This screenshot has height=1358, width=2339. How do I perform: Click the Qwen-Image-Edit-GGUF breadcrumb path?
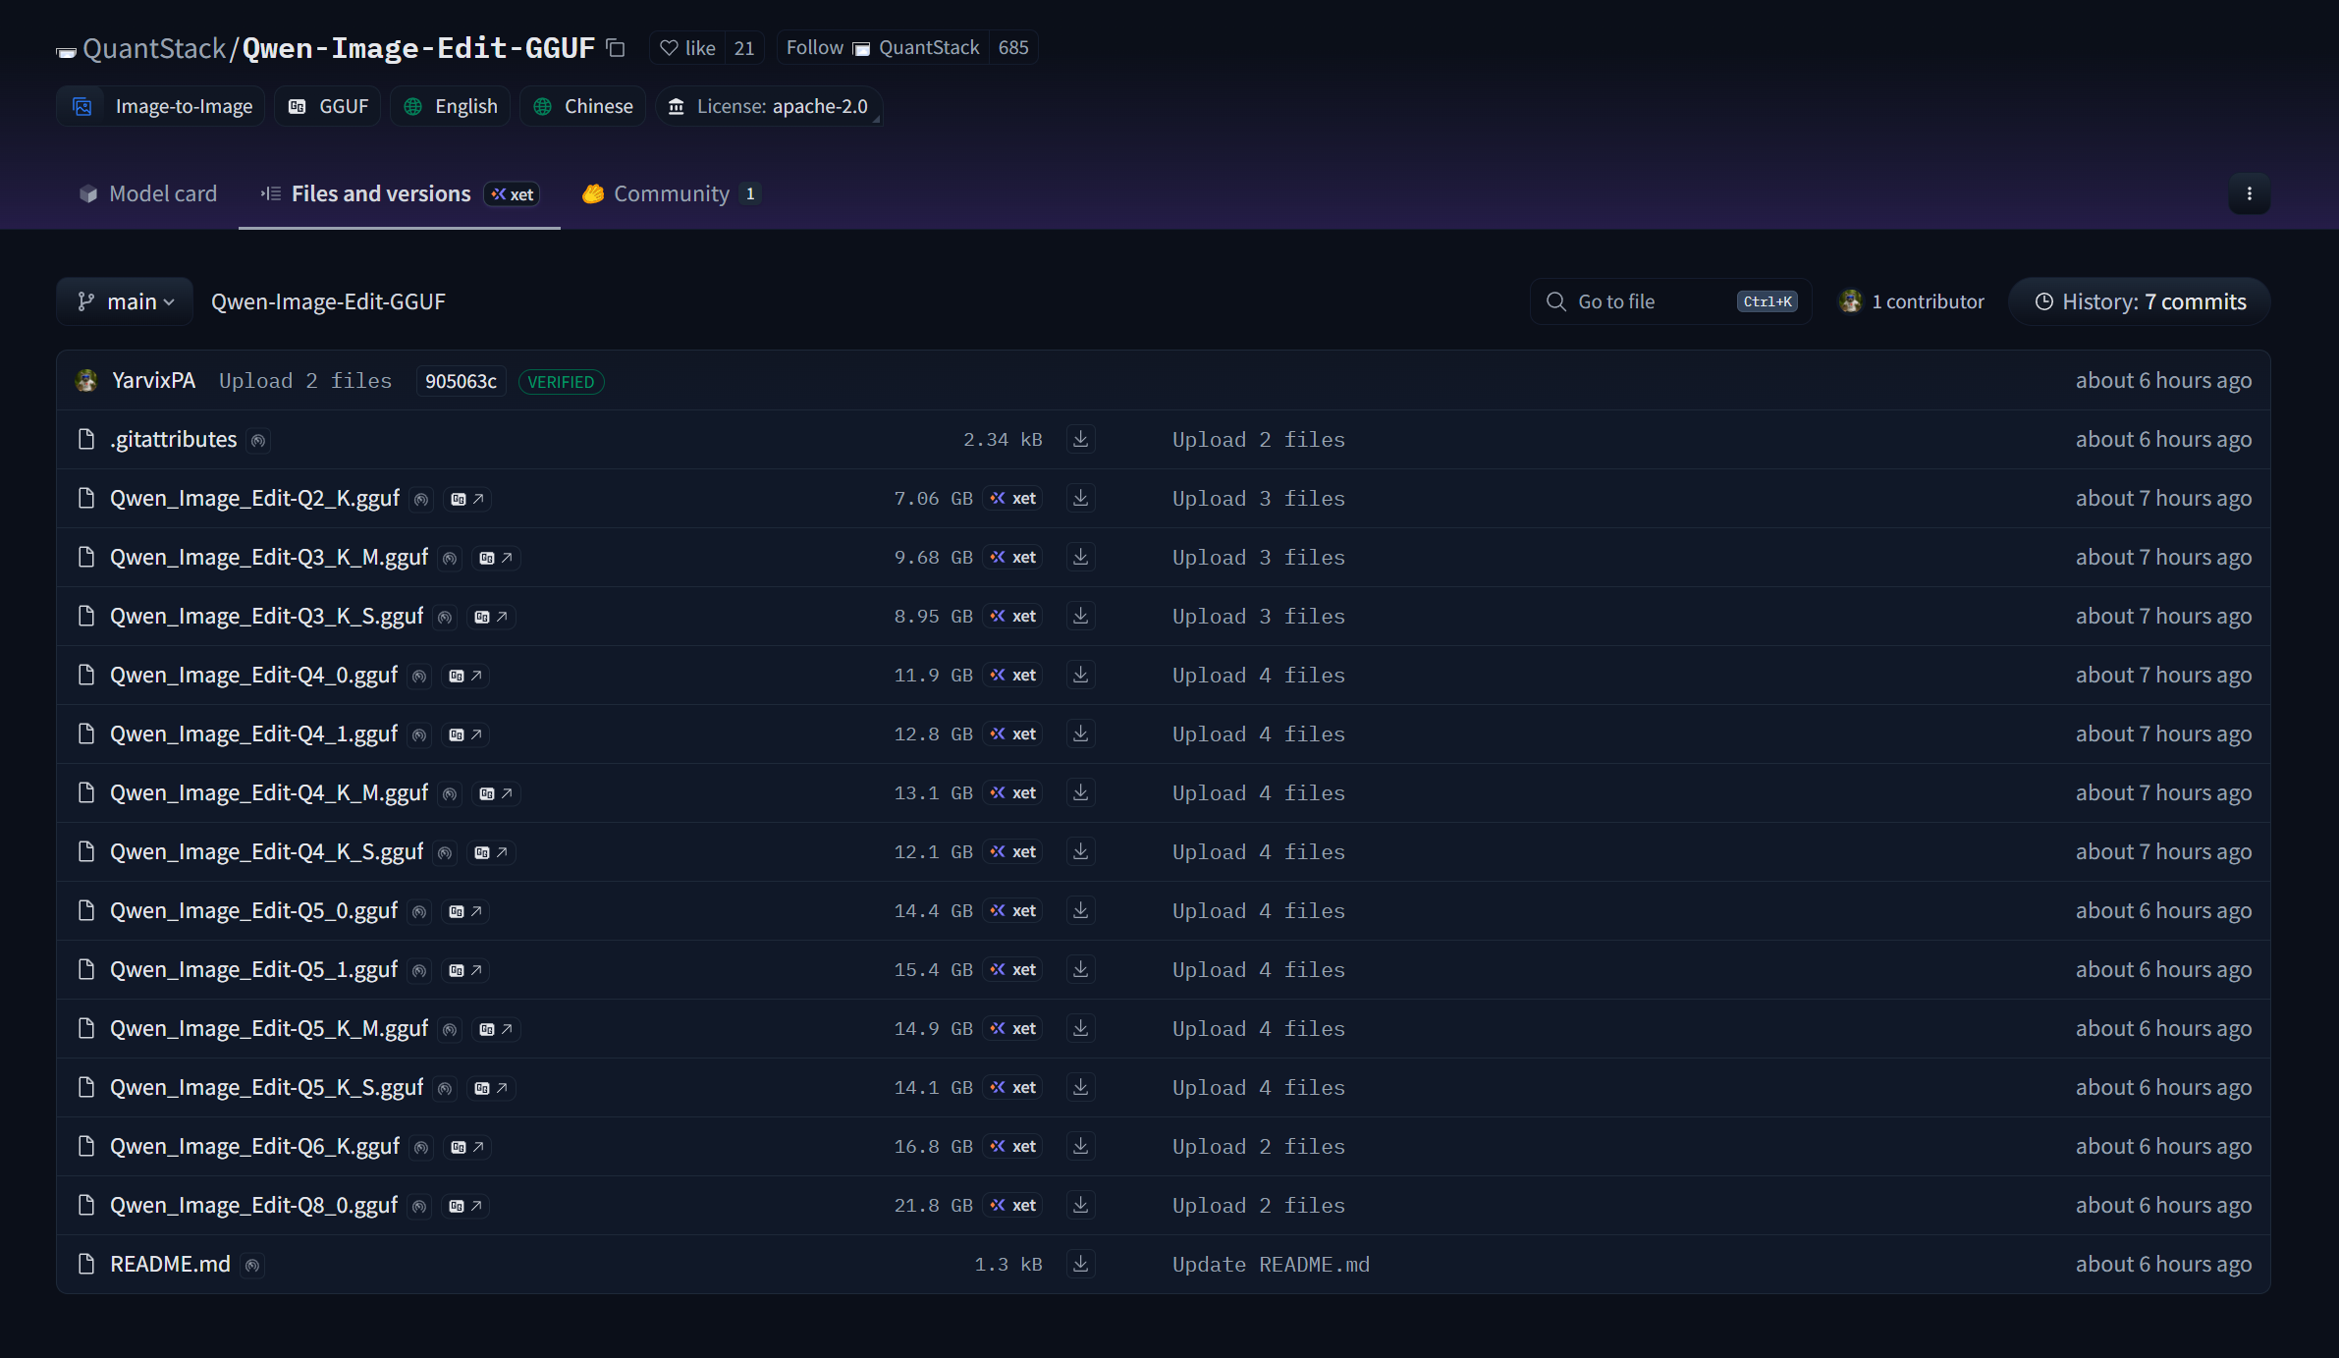click(x=328, y=301)
